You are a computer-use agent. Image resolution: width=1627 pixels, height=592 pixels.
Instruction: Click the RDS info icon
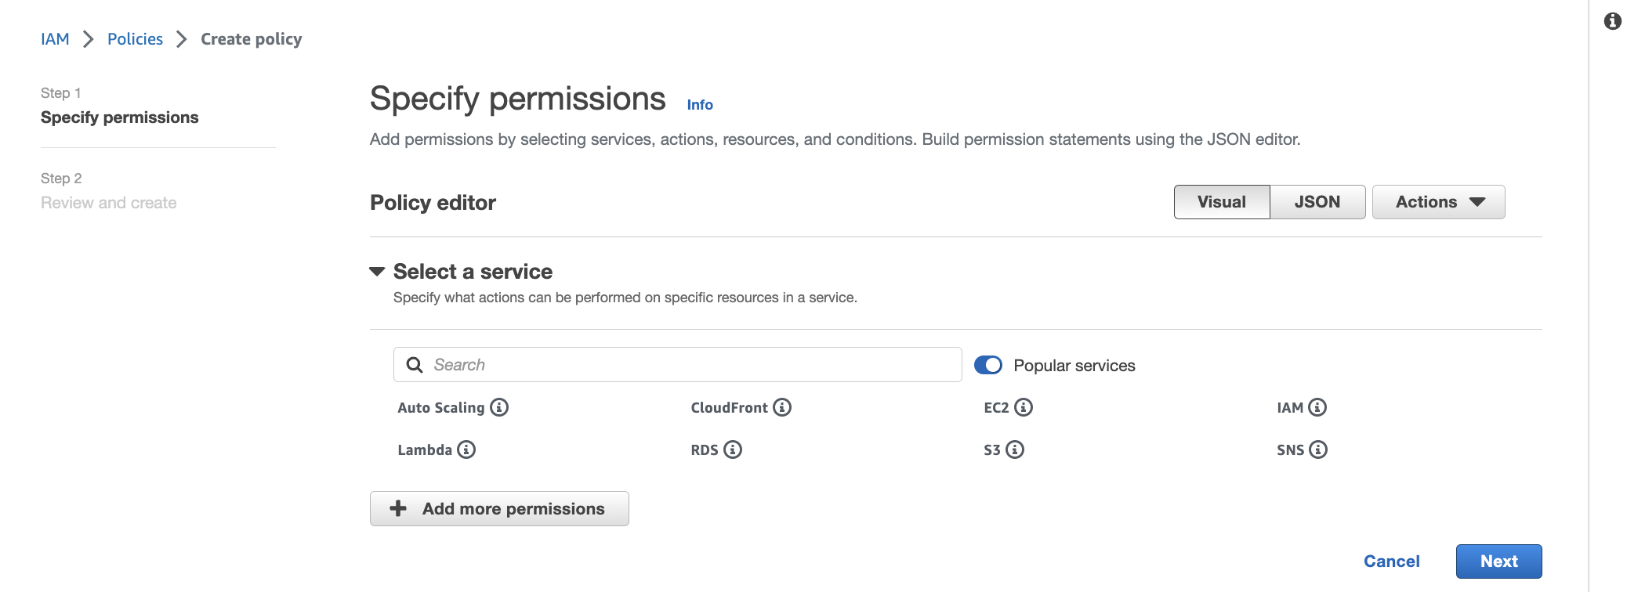tap(733, 449)
